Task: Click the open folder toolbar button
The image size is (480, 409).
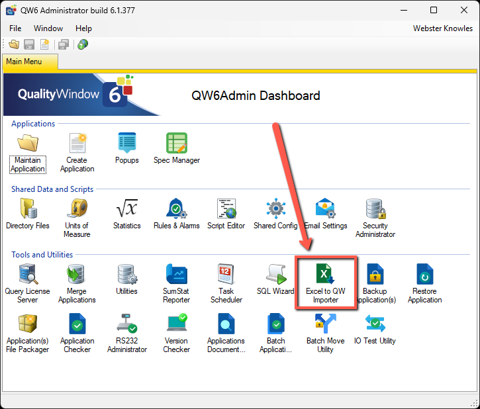Action: point(14,44)
